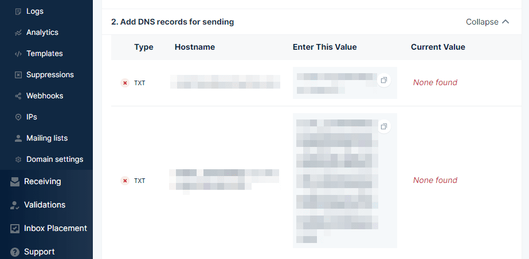Go to the Support section
This screenshot has width=529, height=259.
(x=39, y=252)
